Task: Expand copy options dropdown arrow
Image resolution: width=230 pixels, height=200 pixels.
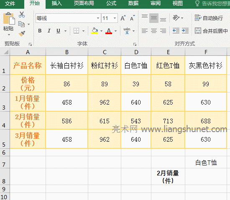Action: click(28, 24)
